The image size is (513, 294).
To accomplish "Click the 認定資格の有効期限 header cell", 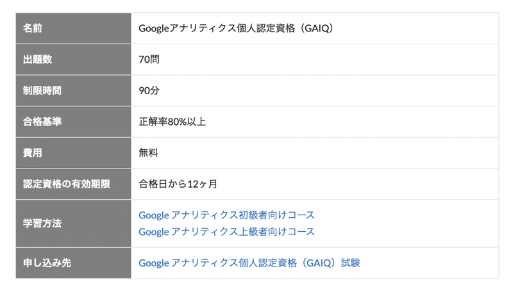I will [74, 184].
